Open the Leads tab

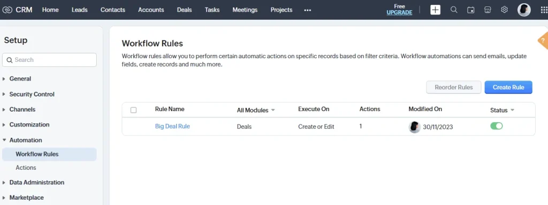[80, 10]
